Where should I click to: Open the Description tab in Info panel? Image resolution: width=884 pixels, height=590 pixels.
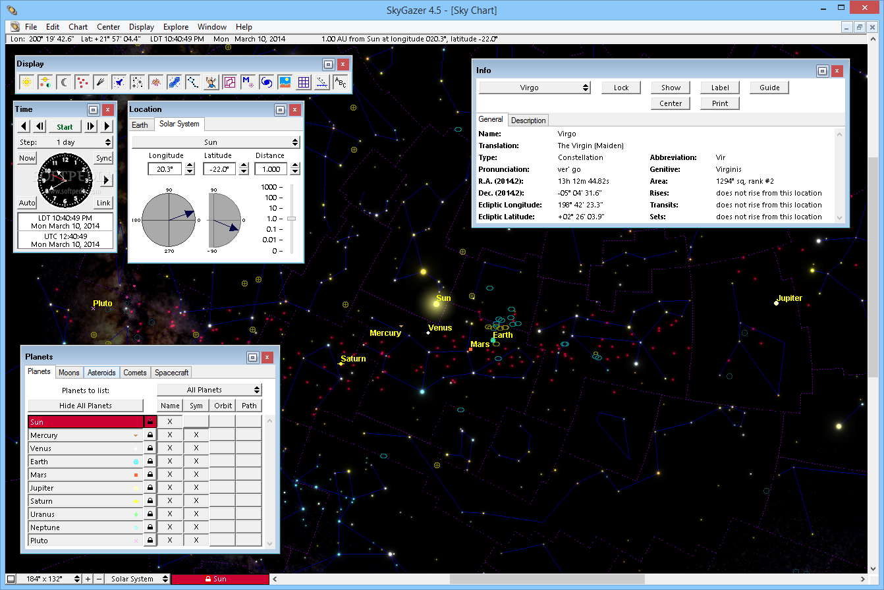[x=528, y=120]
